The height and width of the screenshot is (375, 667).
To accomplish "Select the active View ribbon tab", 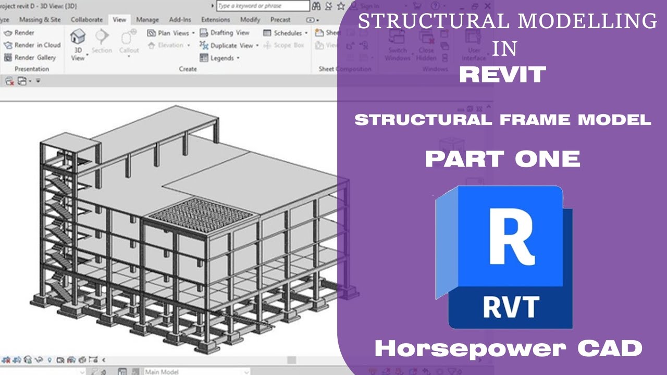I will pos(119,19).
